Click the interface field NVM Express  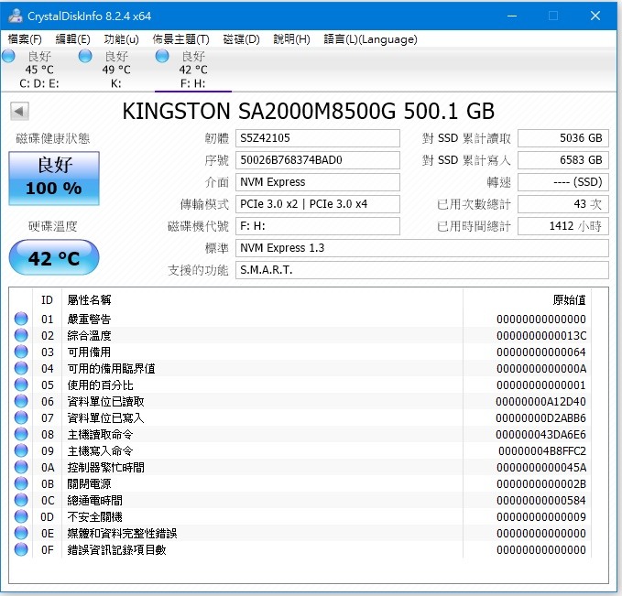coord(318,182)
